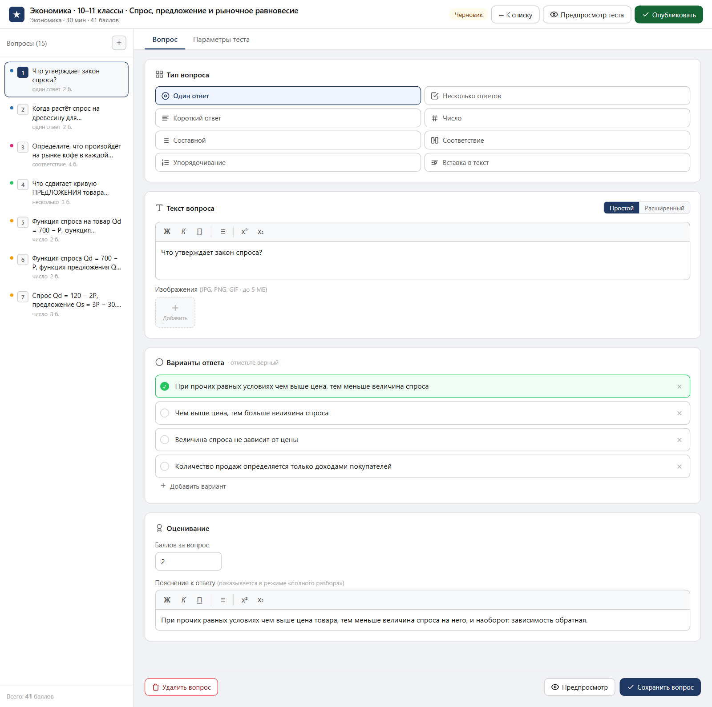712x707 pixels.
Task: Select question type 'Составной'
Action: [x=288, y=140]
